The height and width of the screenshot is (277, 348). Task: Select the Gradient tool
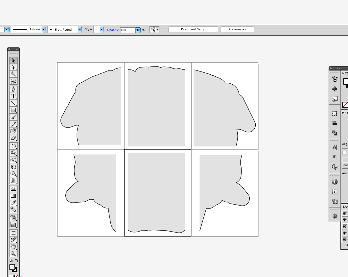point(13,195)
